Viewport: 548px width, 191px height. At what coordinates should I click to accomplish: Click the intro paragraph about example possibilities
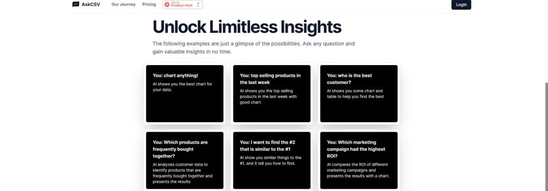pos(253,47)
